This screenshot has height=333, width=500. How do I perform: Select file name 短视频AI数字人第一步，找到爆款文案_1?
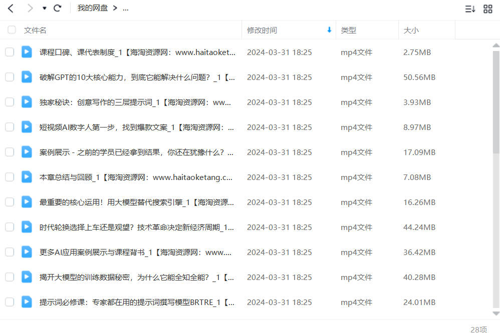tap(136, 127)
